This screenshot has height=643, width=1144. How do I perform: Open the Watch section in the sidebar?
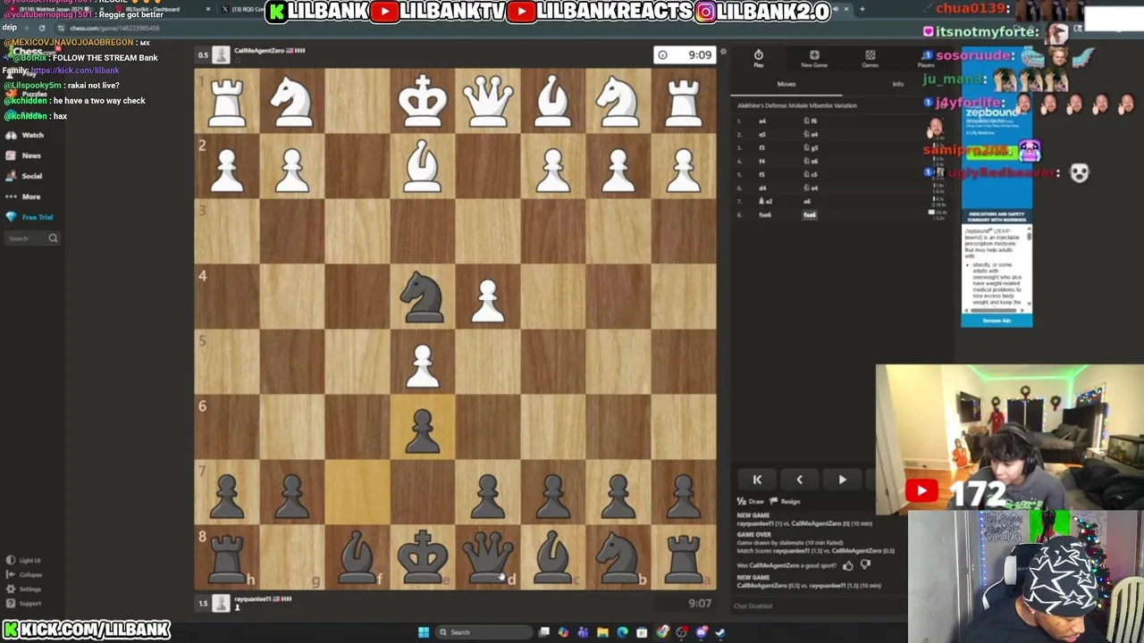click(25, 135)
